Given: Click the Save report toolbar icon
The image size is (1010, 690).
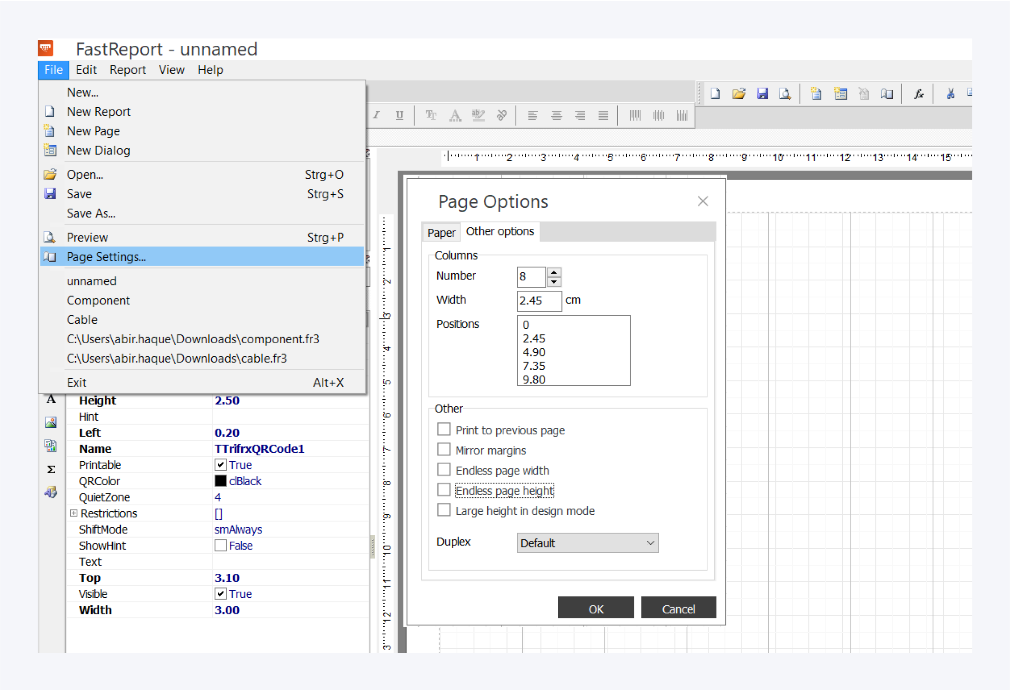Looking at the screenshot, I should [762, 94].
